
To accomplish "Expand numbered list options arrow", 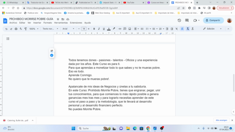I will click(163, 29).
